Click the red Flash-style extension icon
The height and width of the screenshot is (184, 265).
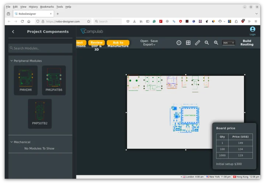tap(161, 21)
